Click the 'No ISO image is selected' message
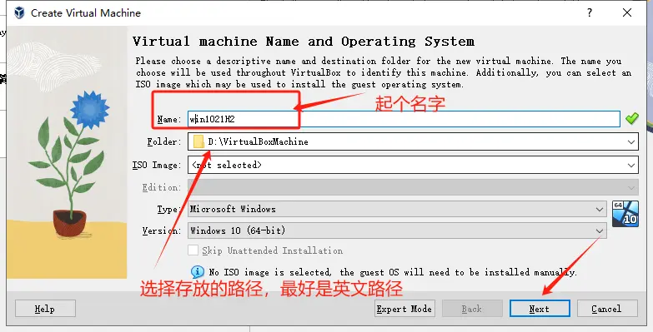653x332 pixels. tap(393, 272)
